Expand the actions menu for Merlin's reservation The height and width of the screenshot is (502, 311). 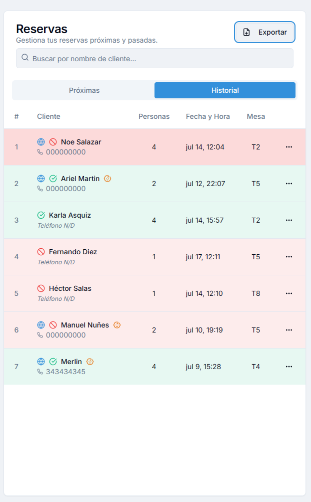[288, 367]
